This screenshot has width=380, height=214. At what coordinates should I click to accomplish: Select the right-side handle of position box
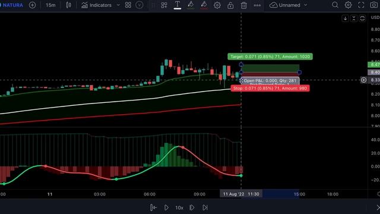pyautogui.click(x=299, y=73)
